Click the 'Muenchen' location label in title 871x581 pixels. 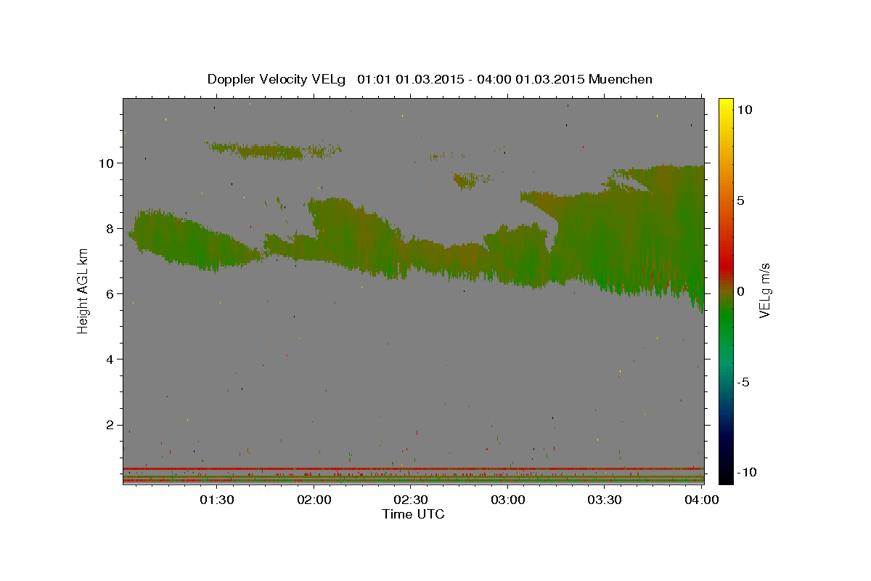[621, 79]
